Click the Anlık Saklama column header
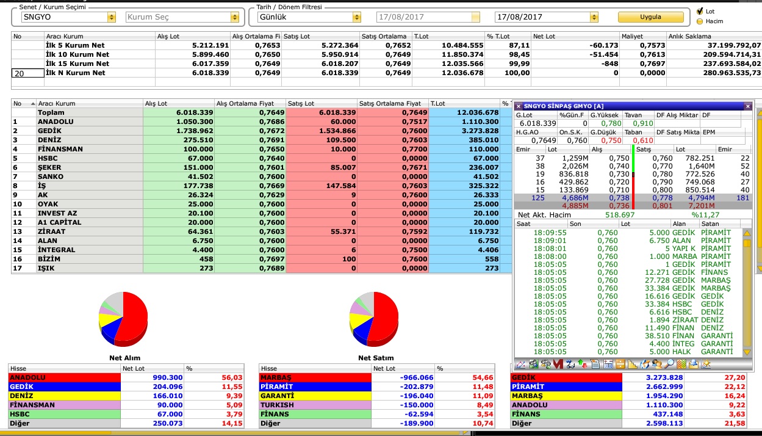This screenshot has height=436, width=762. (714, 36)
